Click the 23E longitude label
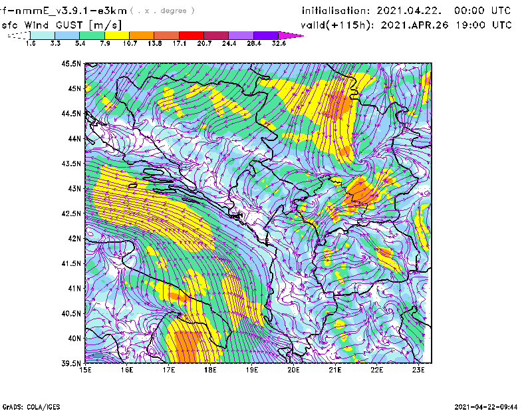This screenshot has width=532, height=411. 418,370
